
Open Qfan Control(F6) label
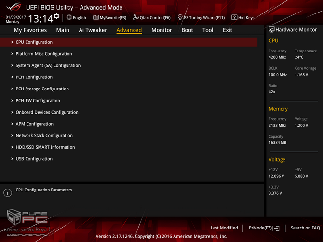coord(155,18)
